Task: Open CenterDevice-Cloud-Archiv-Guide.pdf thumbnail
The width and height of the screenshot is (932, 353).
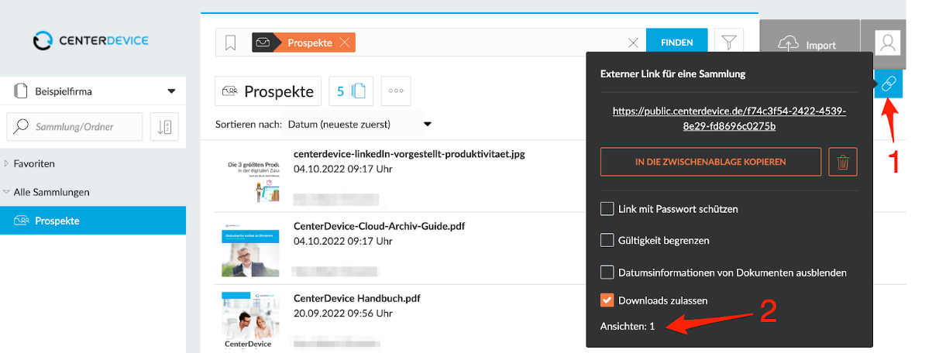Action: coord(251,252)
